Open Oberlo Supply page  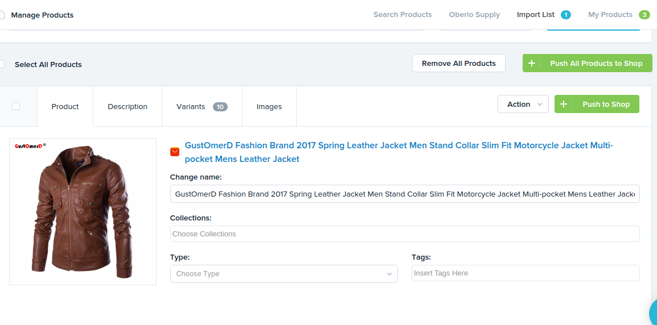click(x=474, y=15)
